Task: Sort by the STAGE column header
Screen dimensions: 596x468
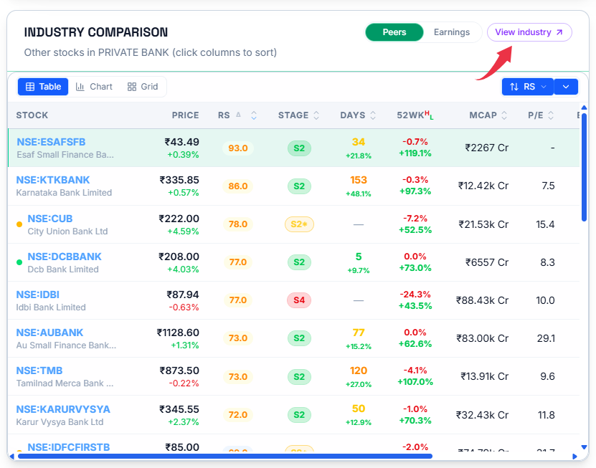Action: coord(298,115)
